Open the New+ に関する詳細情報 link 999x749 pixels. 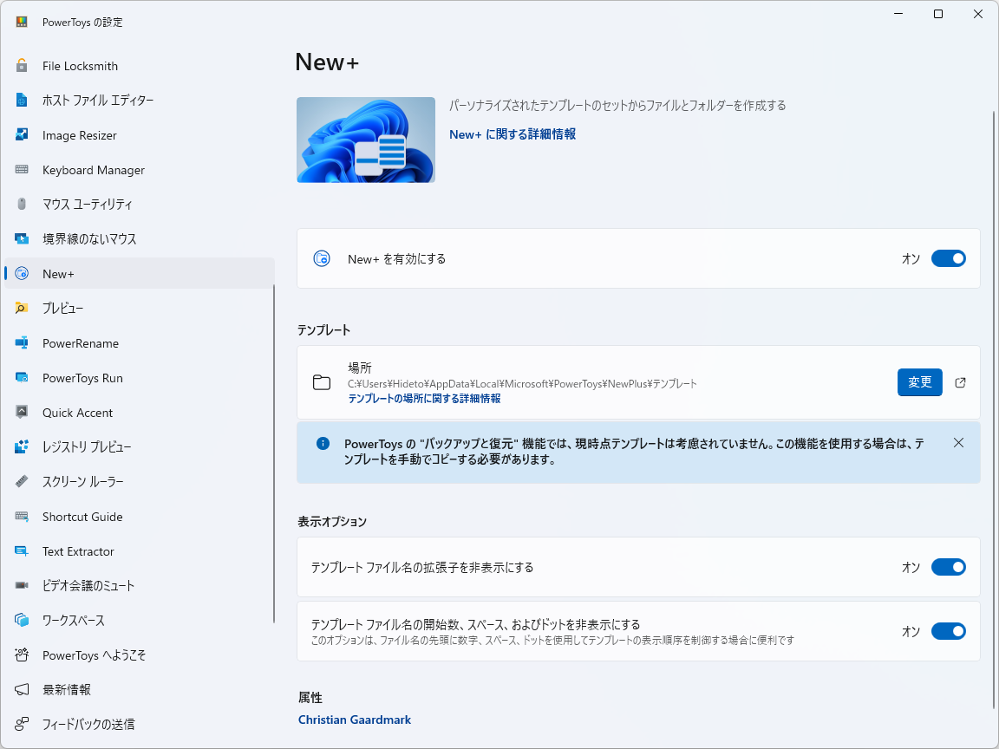(x=512, y=135)
